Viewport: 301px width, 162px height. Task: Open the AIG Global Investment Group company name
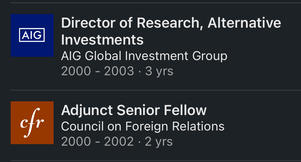pos(144,56)
